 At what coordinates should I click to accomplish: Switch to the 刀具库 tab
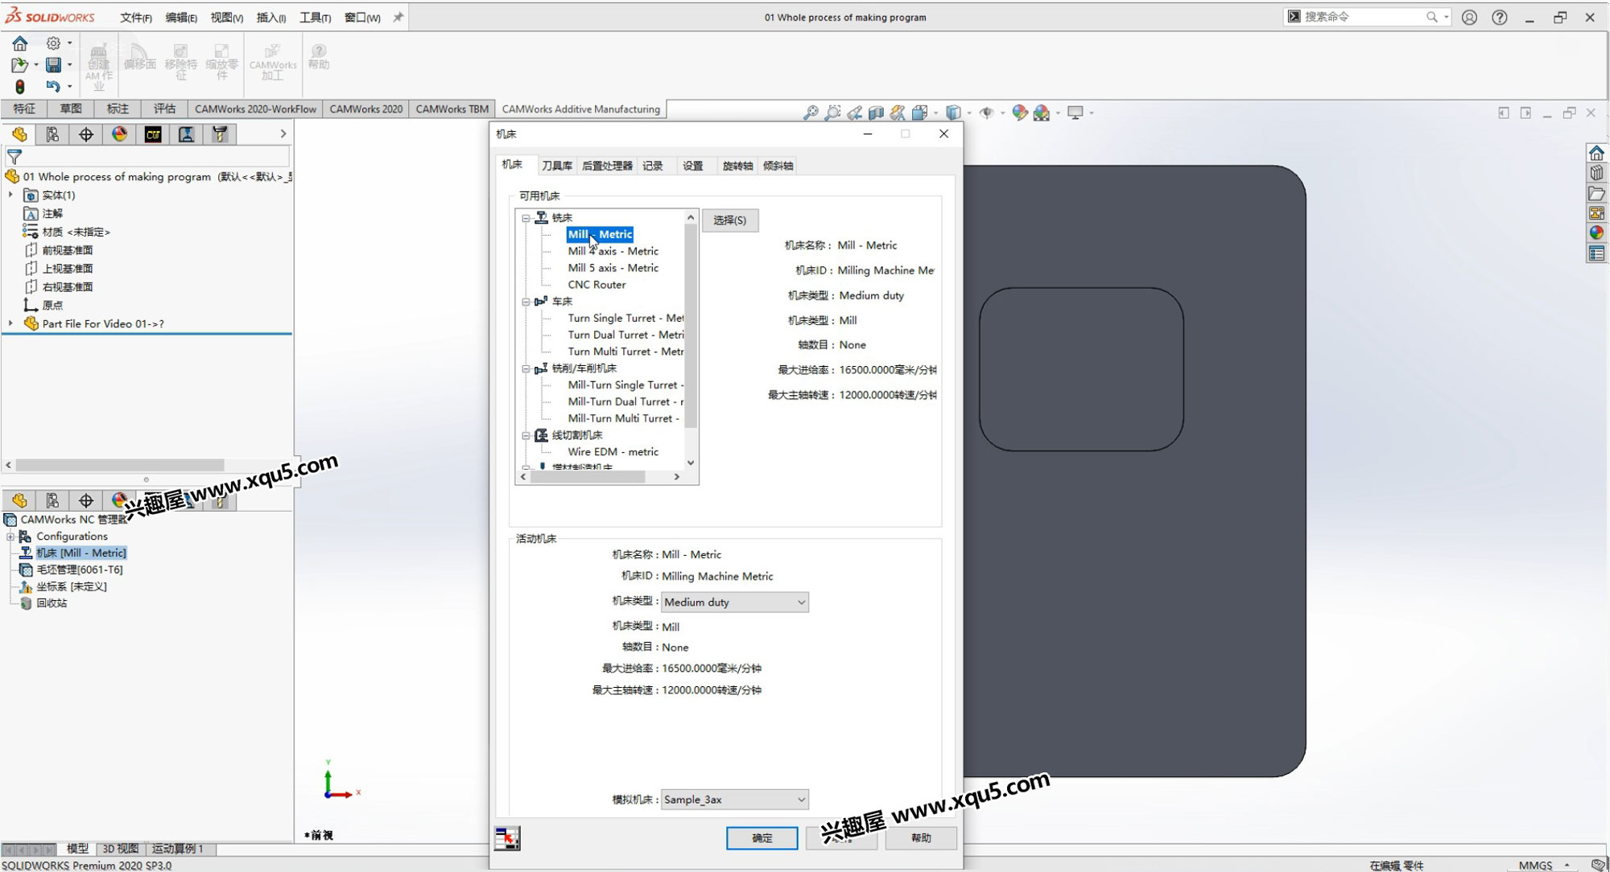coord(556,166)
